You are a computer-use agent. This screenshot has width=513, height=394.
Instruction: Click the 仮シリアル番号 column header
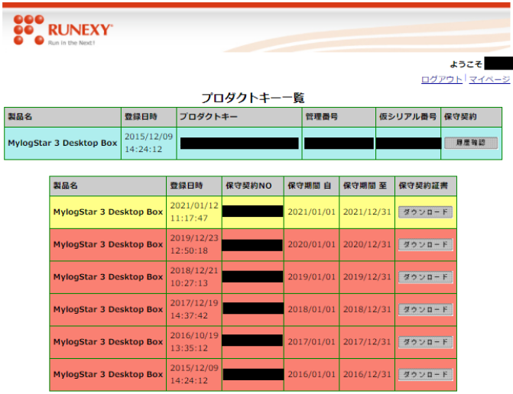[408, 117]
